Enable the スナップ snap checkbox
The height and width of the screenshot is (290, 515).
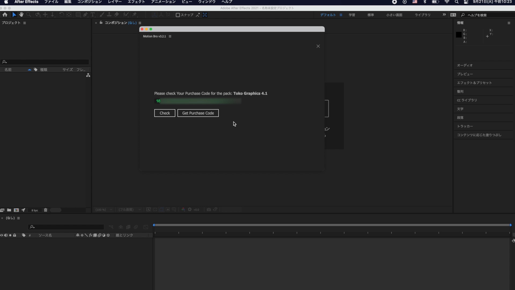[178, 15]
